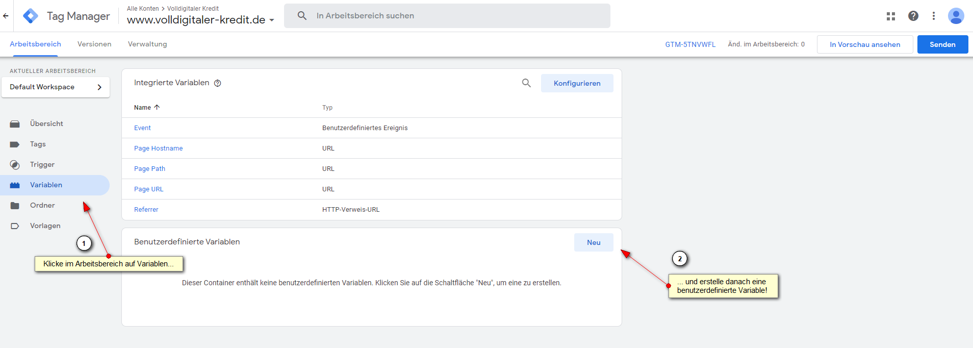This screenshot has width=973, height=348.
Task: Click the GTM-5TNVWFL container ID
Action: (690, 44)
